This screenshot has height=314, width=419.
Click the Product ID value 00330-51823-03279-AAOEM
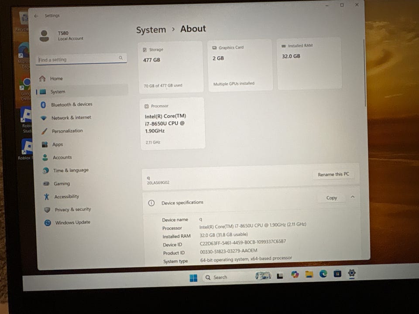tap(228, 251)
